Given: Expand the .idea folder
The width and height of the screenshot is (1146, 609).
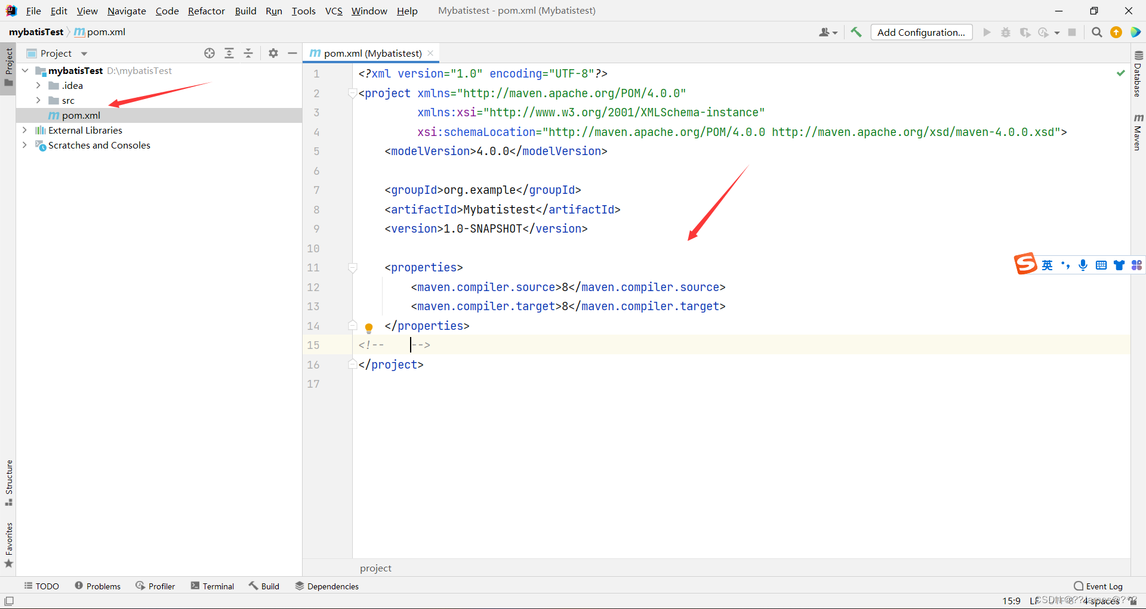Looking at the screenshot, I should [38, 85].
